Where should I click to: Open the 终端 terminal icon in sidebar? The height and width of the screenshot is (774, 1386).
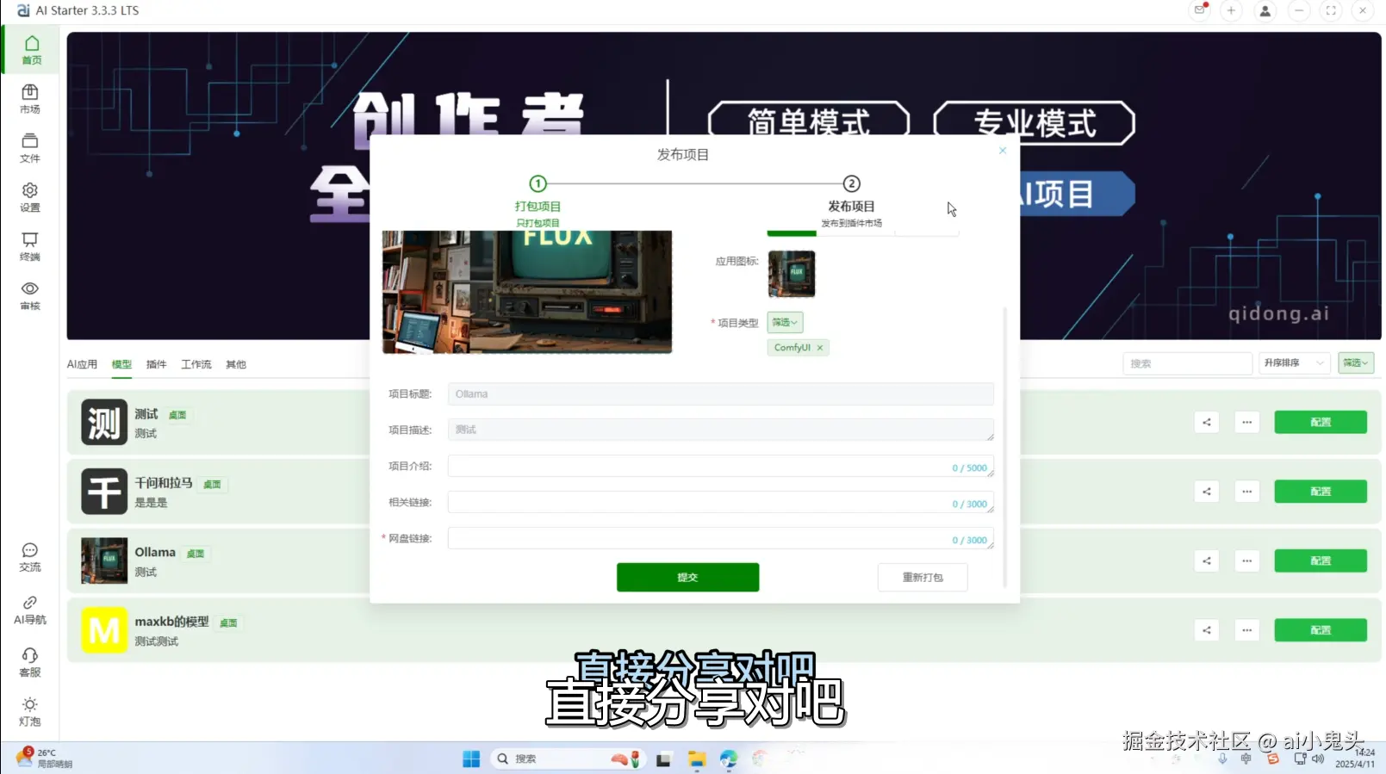coord(30,245)
